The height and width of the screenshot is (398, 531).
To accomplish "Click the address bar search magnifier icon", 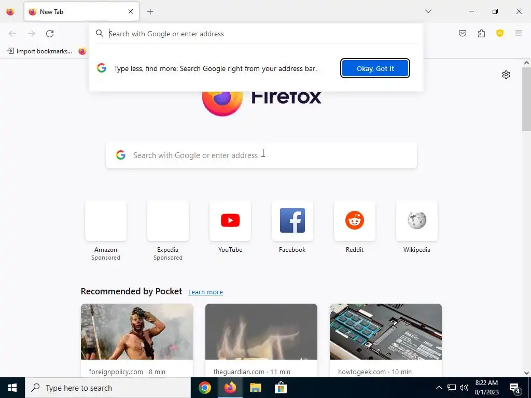I will [x=99, y=33].
